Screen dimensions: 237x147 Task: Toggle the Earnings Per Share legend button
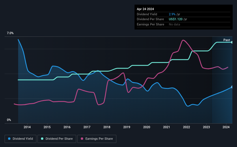click(97, 139)
